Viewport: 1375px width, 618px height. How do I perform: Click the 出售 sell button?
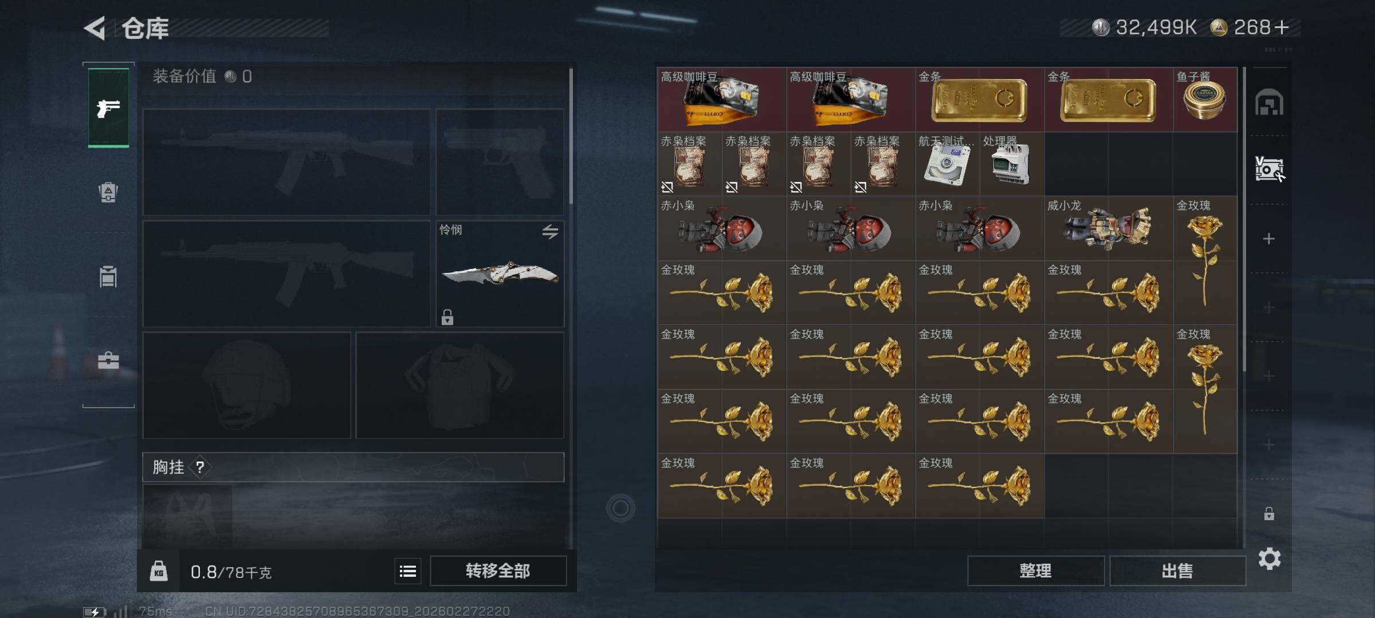(1177, 571)
